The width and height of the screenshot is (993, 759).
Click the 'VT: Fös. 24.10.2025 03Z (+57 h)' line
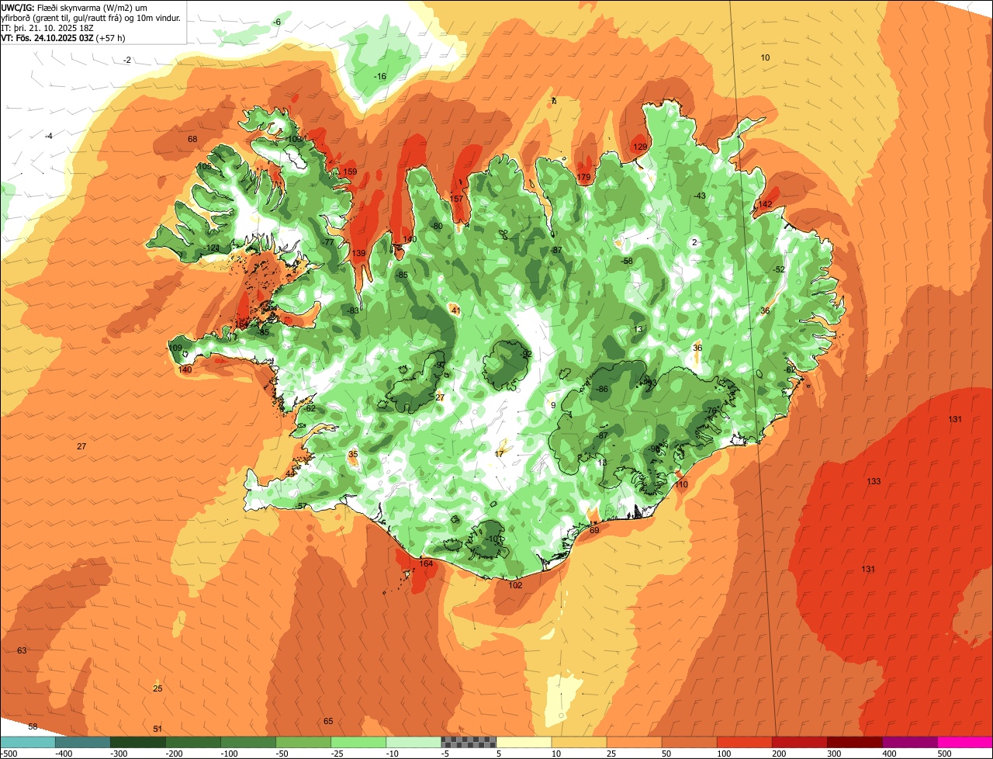64,37
